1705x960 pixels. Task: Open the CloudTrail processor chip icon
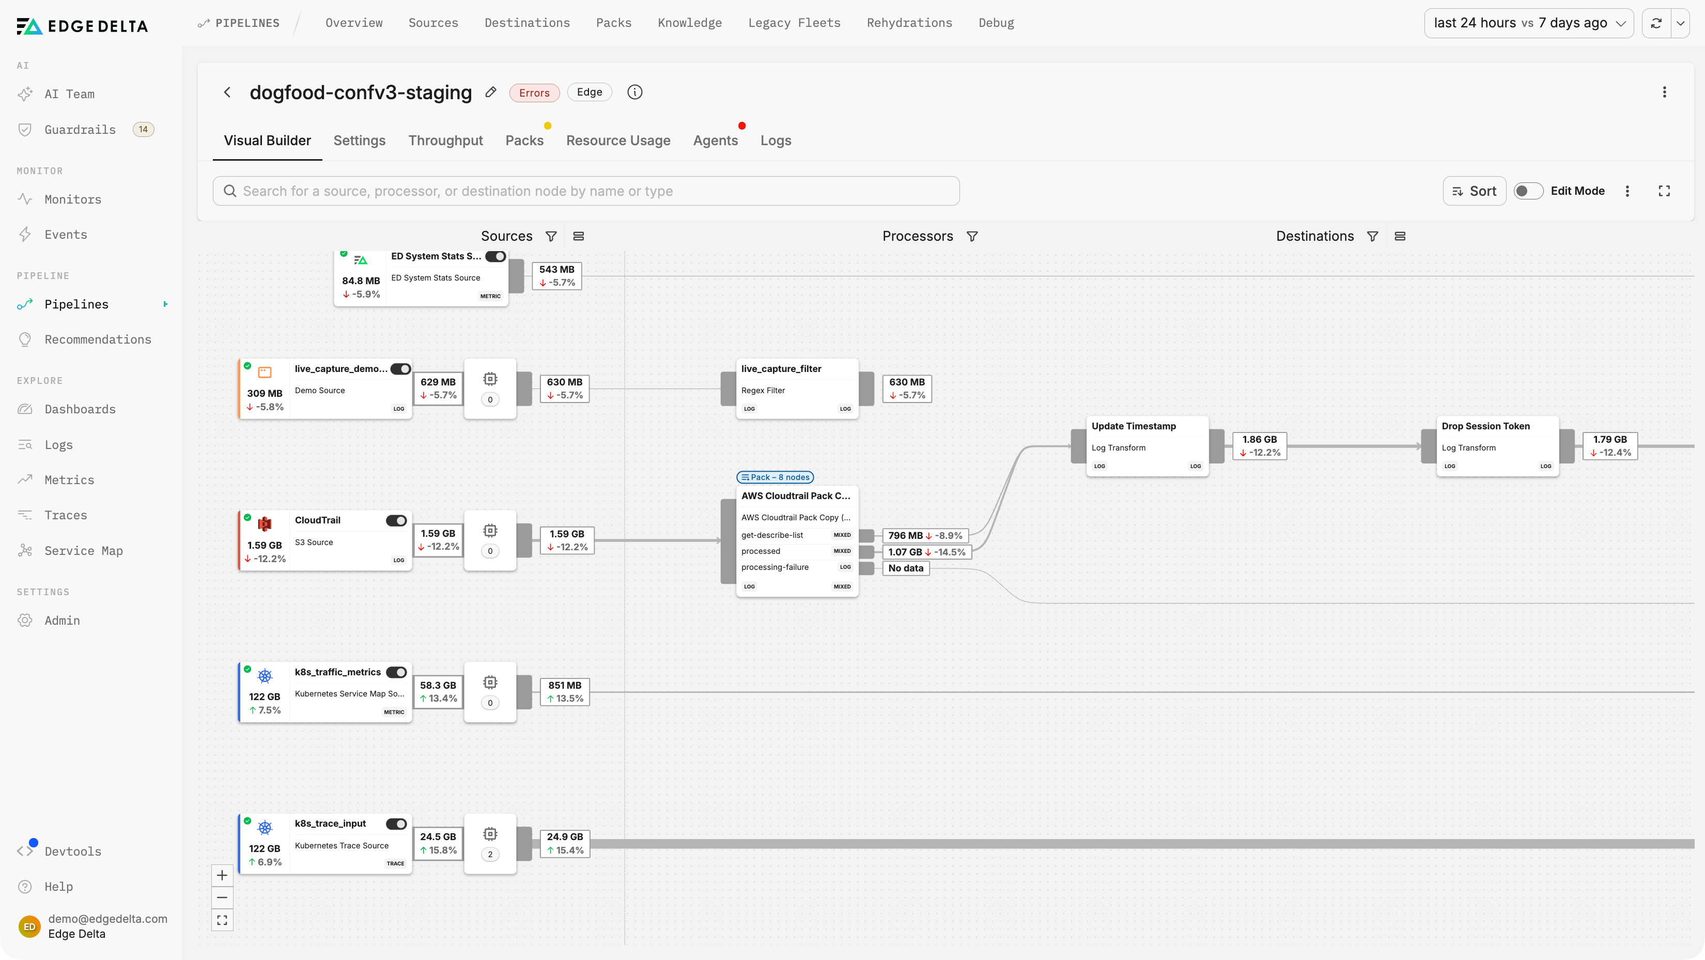pyautogui.click(x=490, y=530)
